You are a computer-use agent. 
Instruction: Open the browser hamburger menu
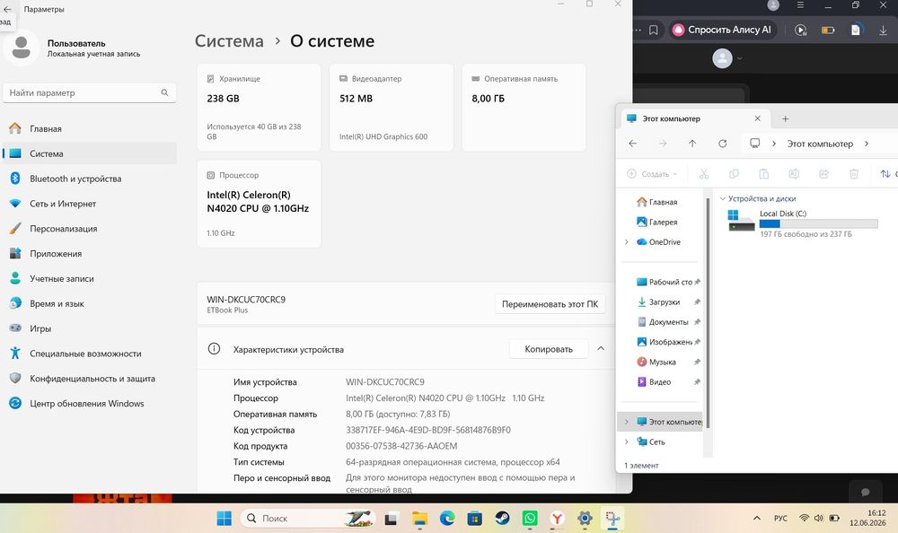pos(801,5)
